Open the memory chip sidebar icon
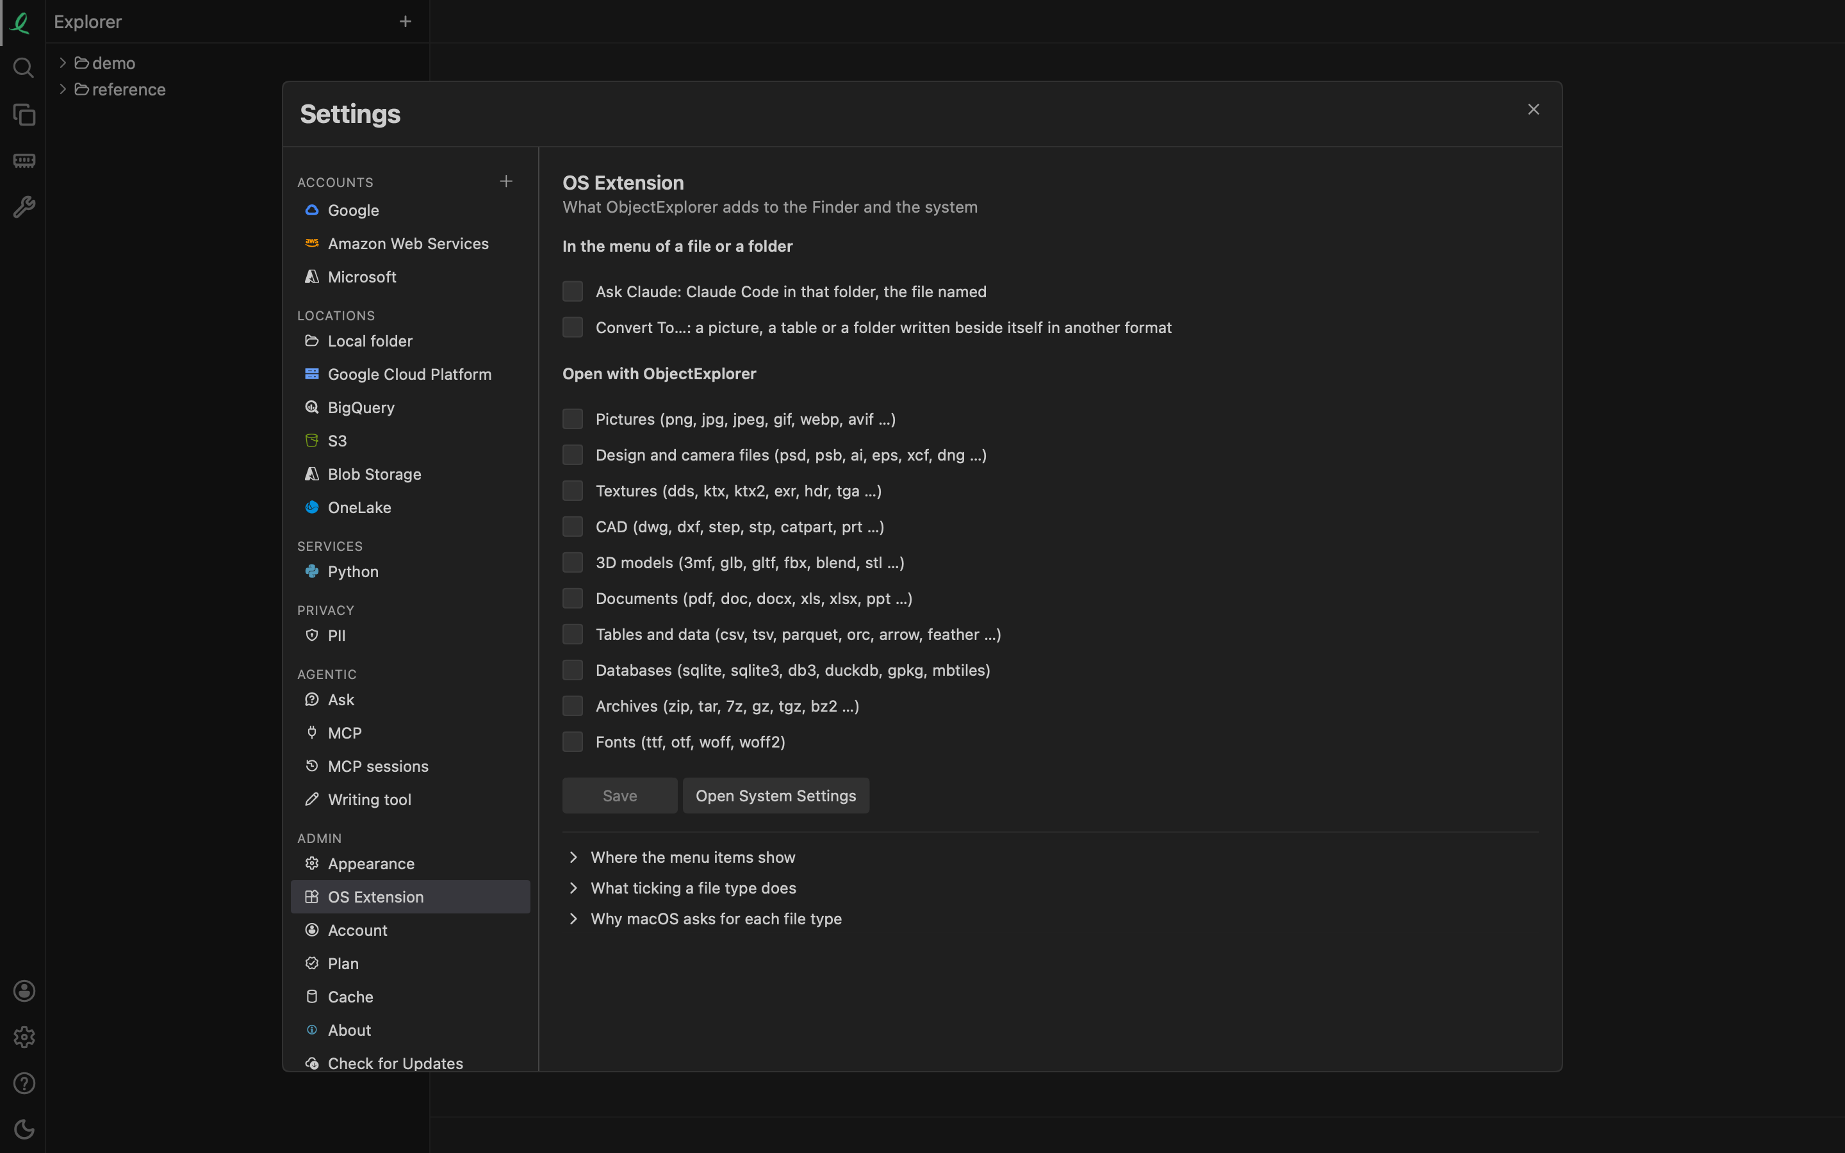The width and height of the screenshot is (1845, 1153). [x=24, y=161]
